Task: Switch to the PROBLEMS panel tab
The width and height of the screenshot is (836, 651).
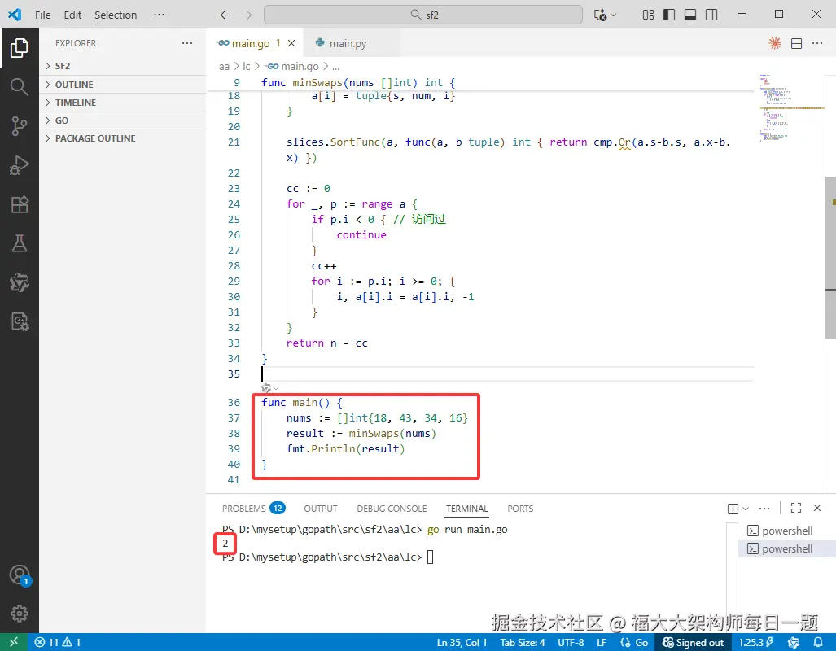Action: click(254, 508)
